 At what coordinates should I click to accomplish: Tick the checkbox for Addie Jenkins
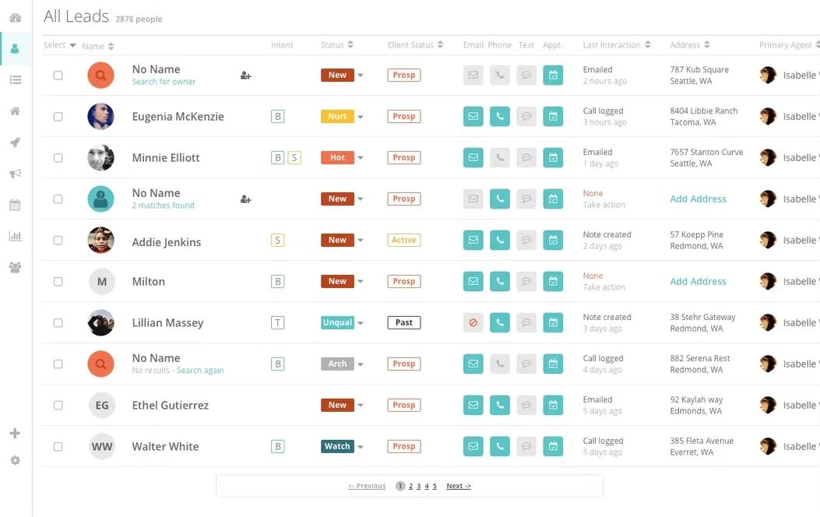[58, 241]
